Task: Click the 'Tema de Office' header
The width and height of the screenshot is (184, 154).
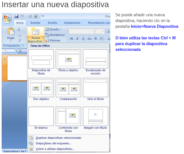Action: pos(40,46)
